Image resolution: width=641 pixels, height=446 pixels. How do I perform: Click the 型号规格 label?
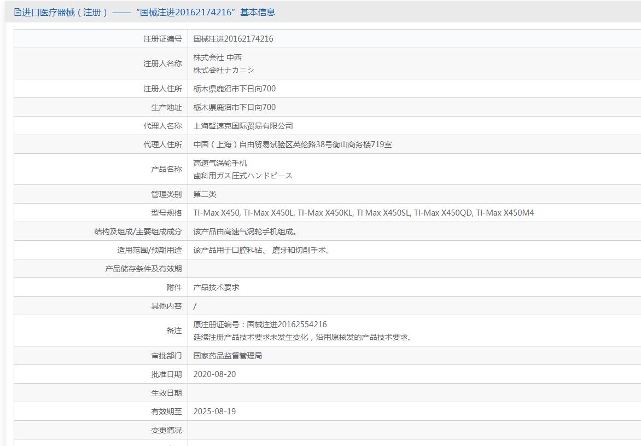coord(166,213)
